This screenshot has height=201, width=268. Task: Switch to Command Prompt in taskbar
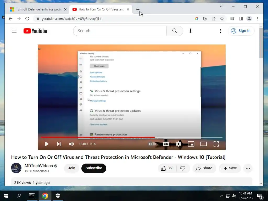coord(32,196)
